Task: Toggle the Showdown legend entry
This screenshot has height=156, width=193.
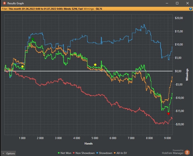Action: coord(104,153)
